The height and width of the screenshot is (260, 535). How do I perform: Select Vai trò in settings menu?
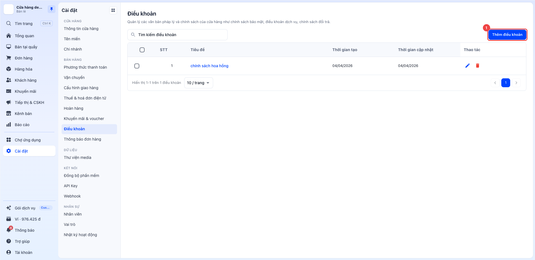coord(89,224)
